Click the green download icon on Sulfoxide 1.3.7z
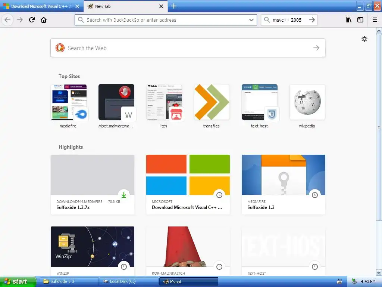The image size is (382, 287). 124,195
